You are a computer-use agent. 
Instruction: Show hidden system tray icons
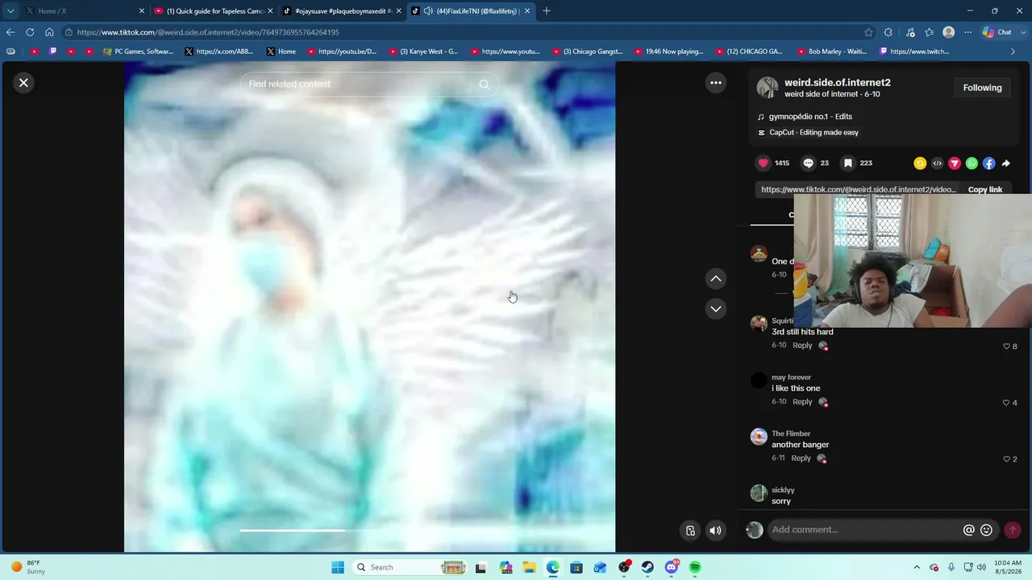[917, 567]
